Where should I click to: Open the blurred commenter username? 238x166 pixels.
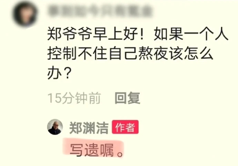coord(100,11)
